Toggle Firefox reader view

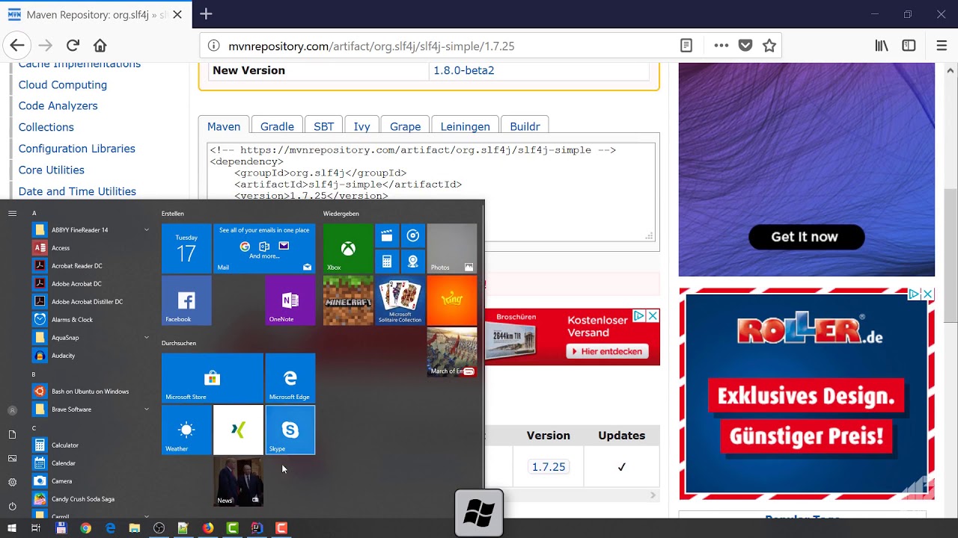tap(686, 46)
